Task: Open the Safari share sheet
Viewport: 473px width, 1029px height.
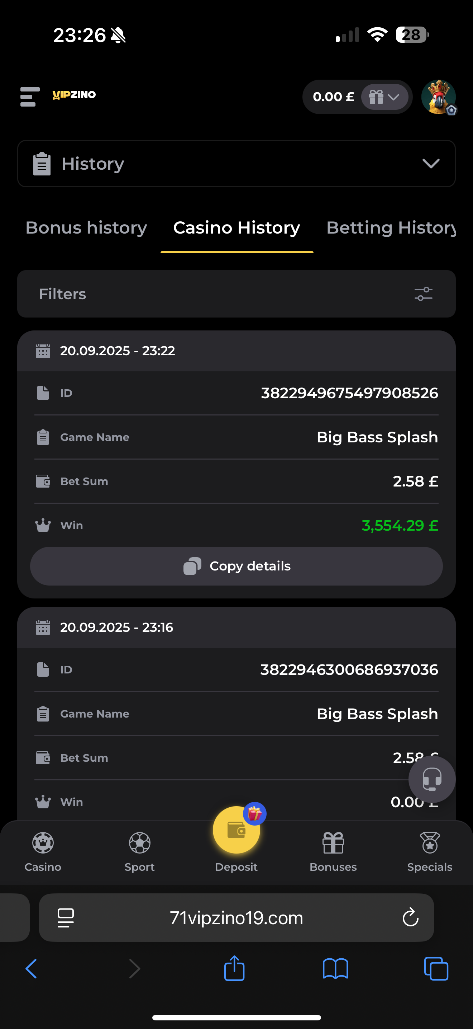Action: (234, 968)
